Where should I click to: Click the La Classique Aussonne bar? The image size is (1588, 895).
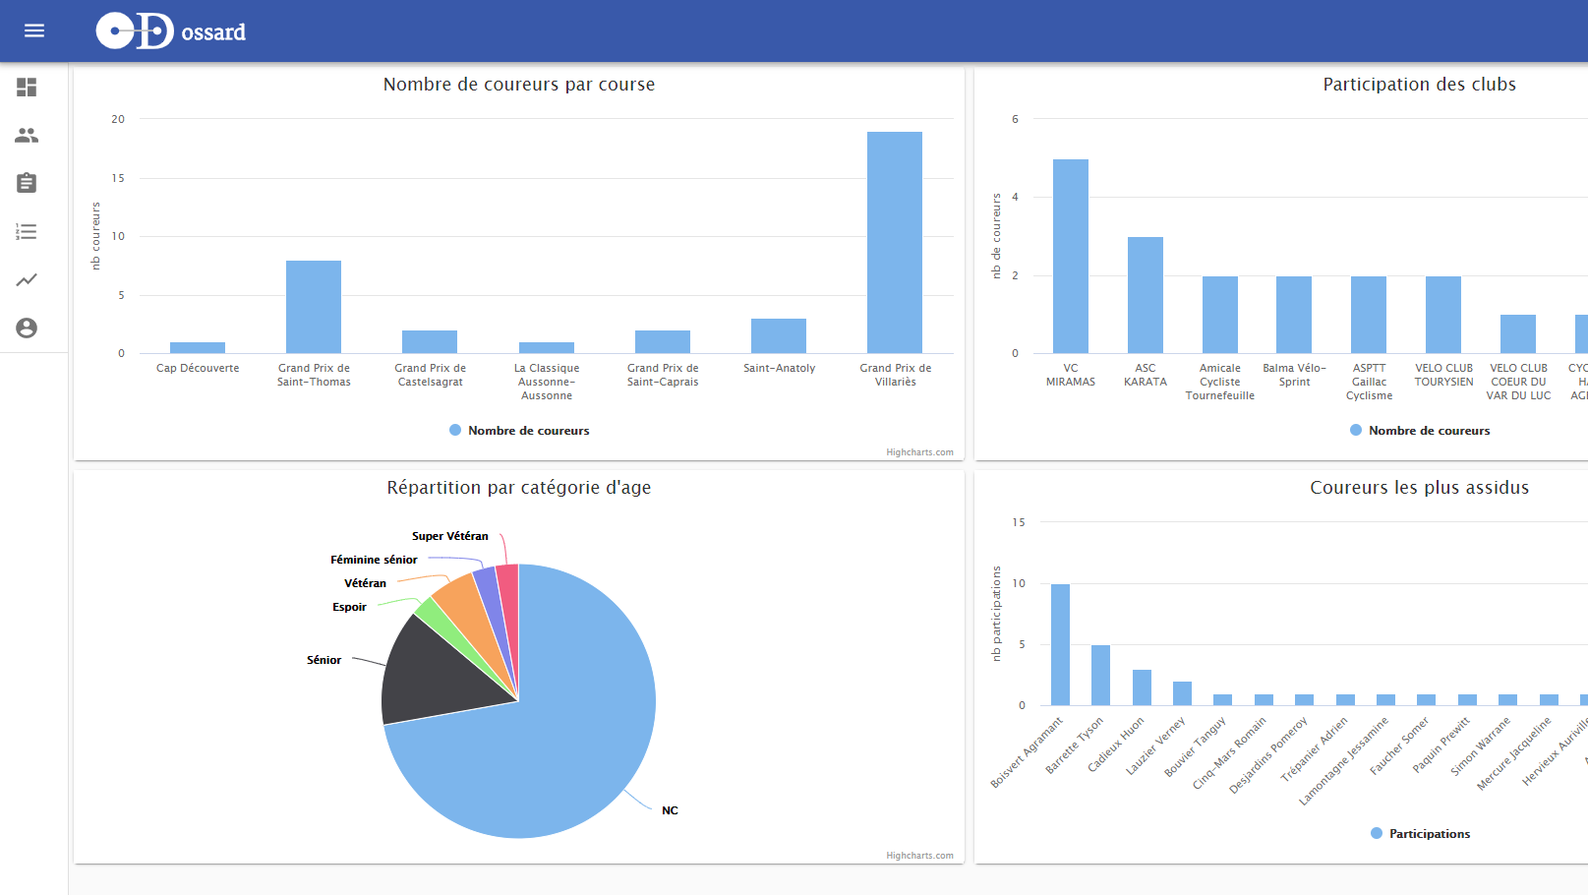coord(547,347)
